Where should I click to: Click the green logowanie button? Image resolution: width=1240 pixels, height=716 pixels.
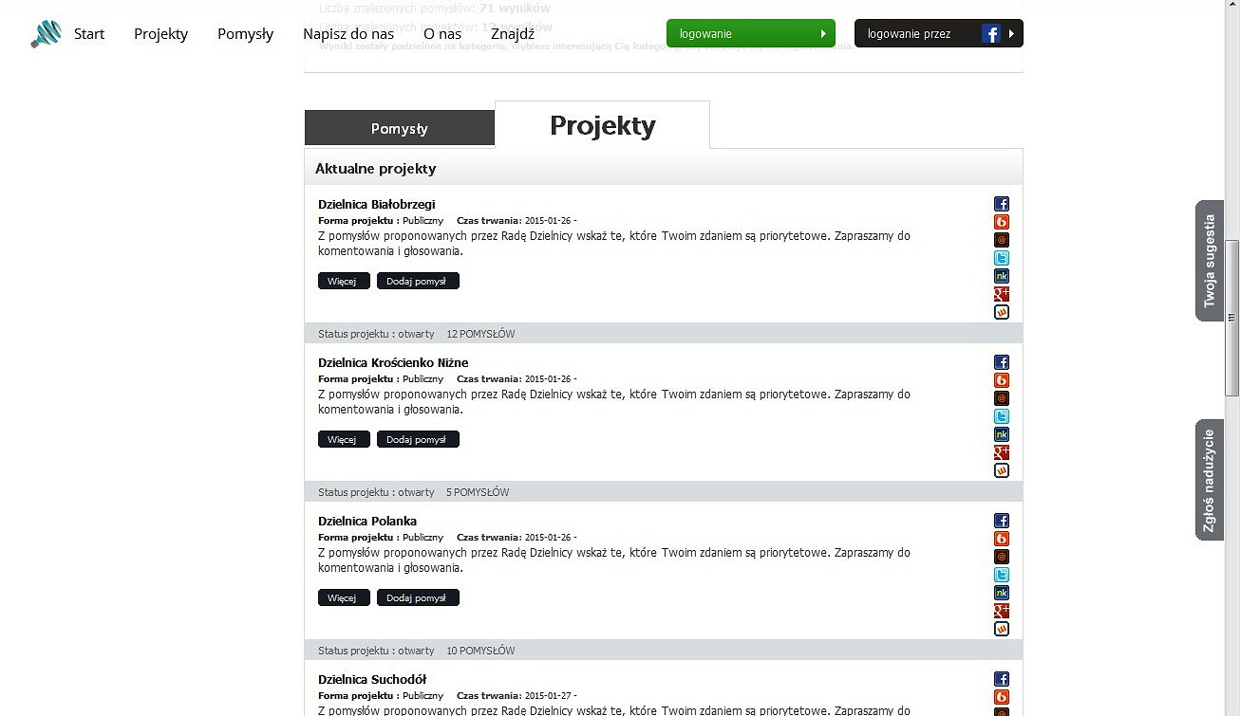751,33
